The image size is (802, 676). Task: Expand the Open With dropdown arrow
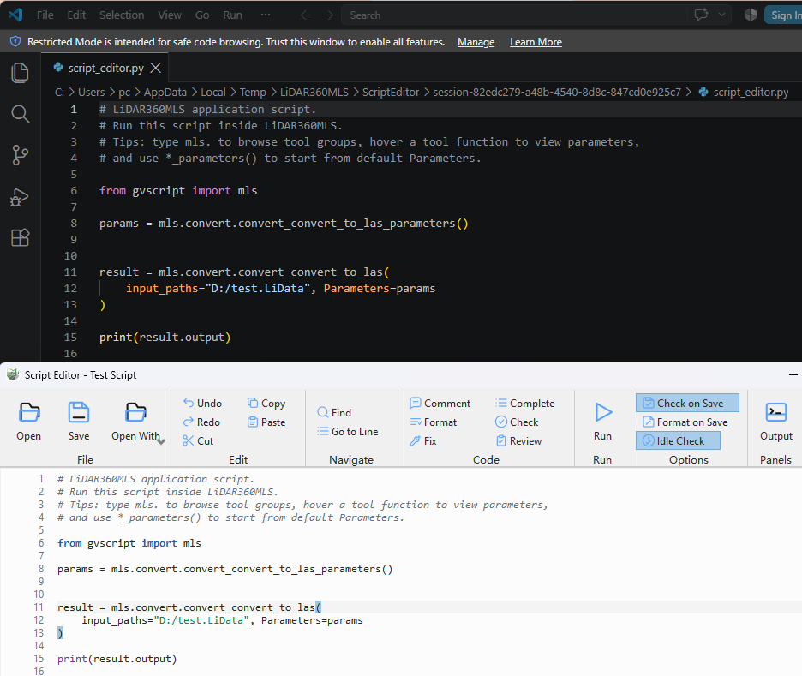[x=161, y=442]
